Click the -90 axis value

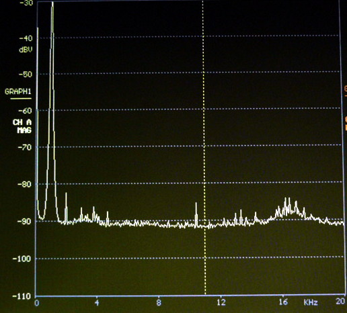pyautogui.click(x=24, y=222)
